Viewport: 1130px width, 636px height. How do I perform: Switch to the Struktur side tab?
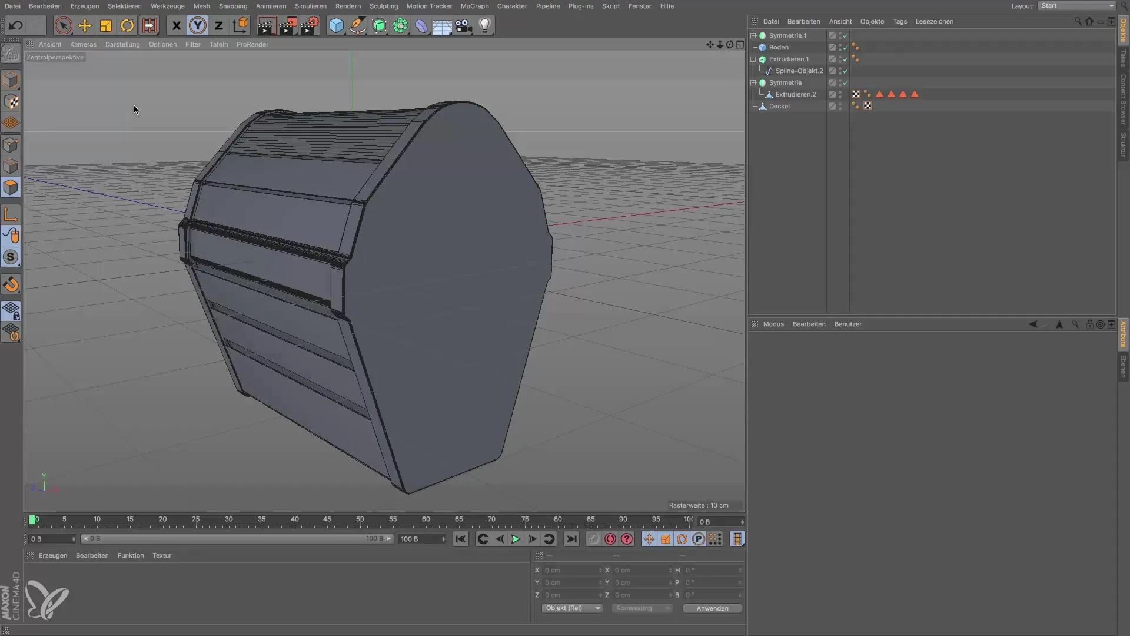tap(1123, 144)
